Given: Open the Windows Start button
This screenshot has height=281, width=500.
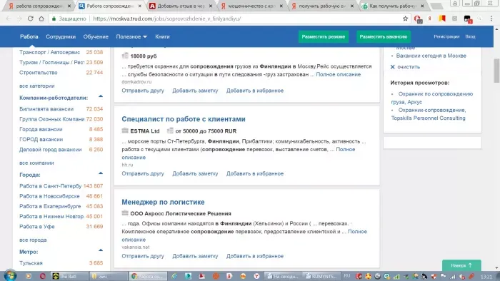Looking at the screenshot, I should [x=9, y=275].
